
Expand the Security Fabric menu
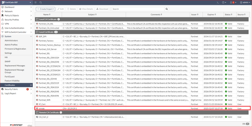pyautogui.click(x=16, y=89)
